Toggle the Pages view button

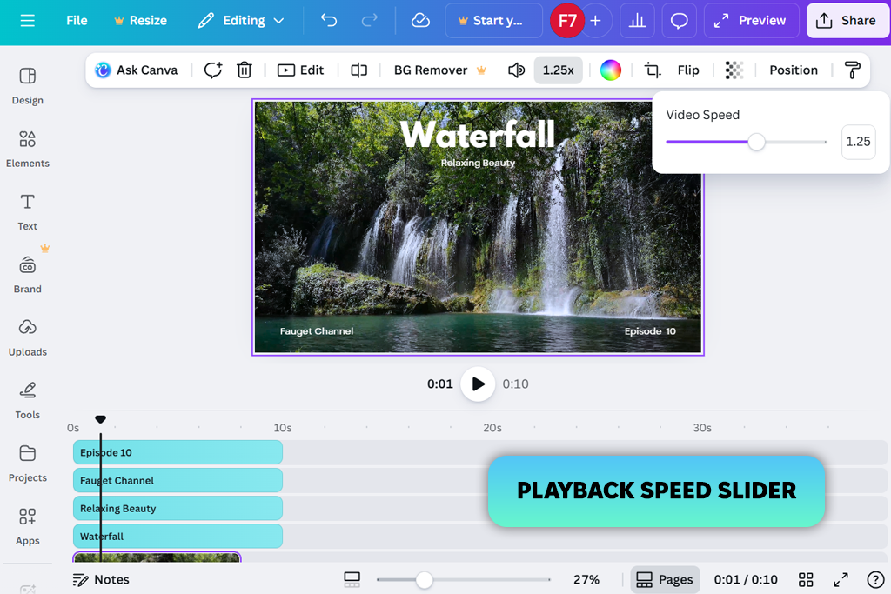tap(665, 580)
